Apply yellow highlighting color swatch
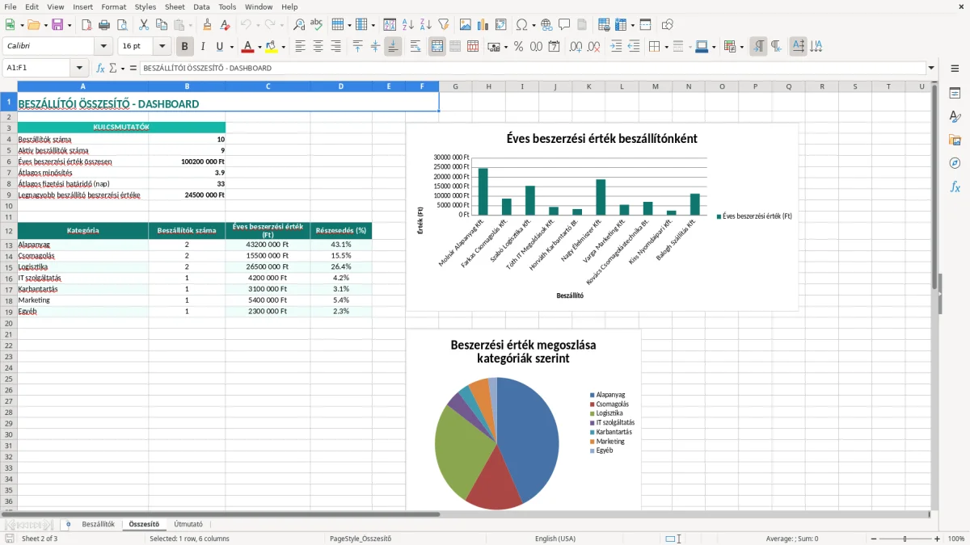 [x=272, y=47]
